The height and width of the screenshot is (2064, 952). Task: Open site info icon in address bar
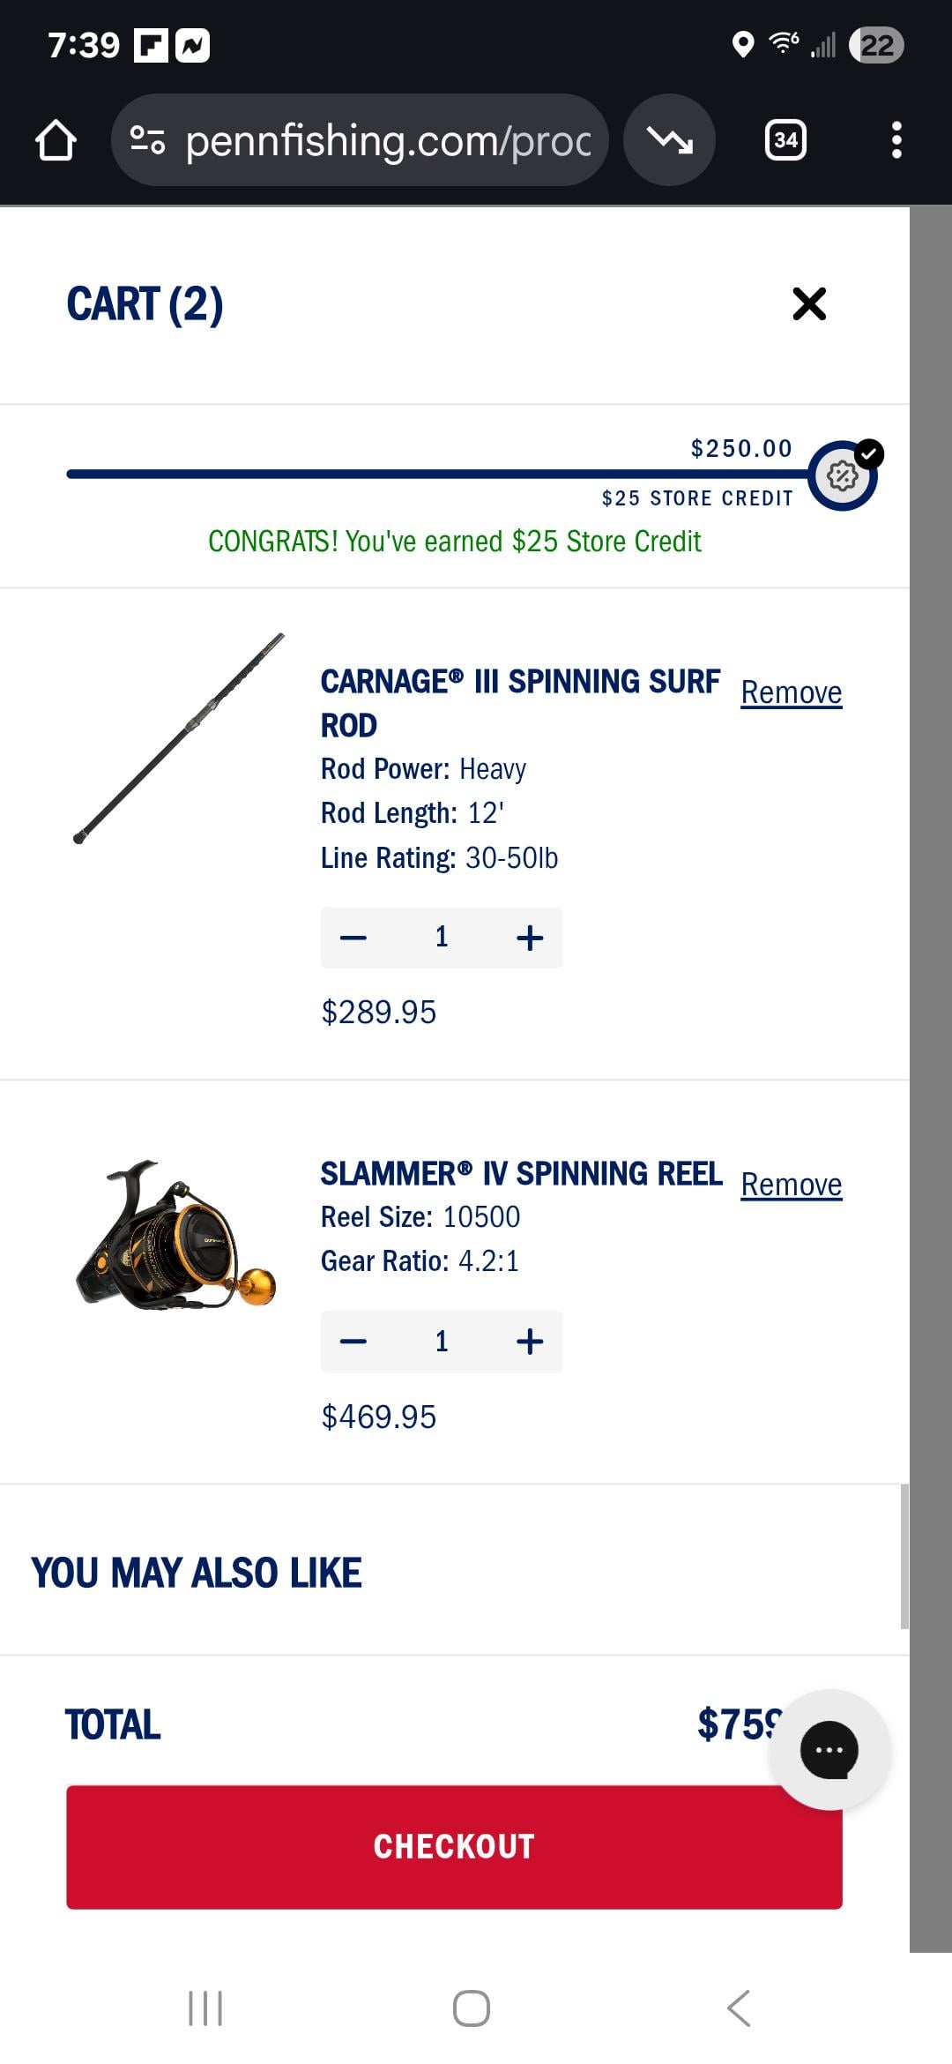pos(147,140)
